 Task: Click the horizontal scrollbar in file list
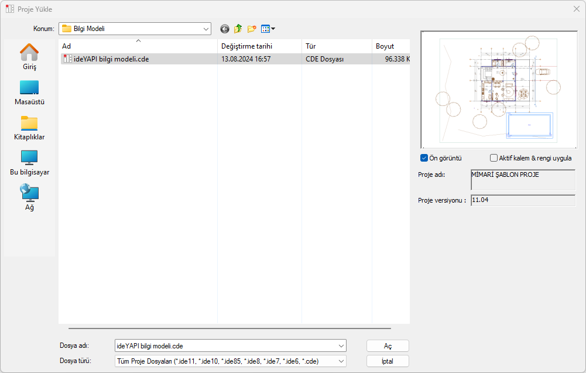pyautogui.click(x=229, y=328)
